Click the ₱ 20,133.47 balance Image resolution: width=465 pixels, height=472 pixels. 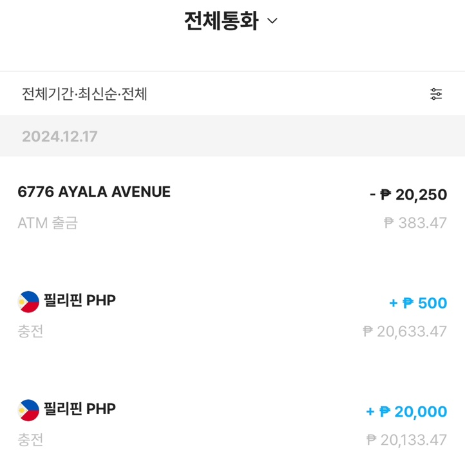pyautogui.click(x=406, y=440)
